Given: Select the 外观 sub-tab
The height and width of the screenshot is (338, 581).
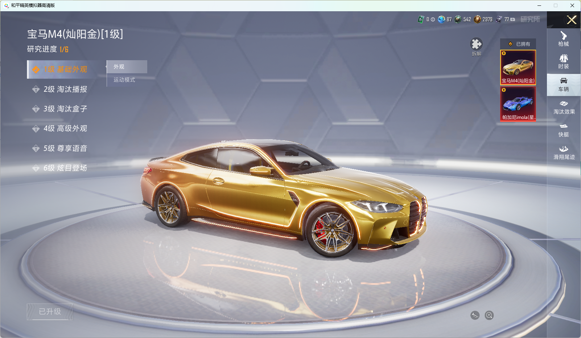Looking at the screenshot, I should (127, 67).
